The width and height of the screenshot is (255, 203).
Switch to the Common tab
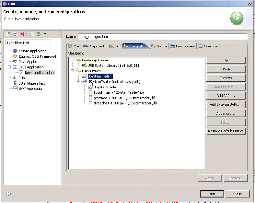[208, 46]
